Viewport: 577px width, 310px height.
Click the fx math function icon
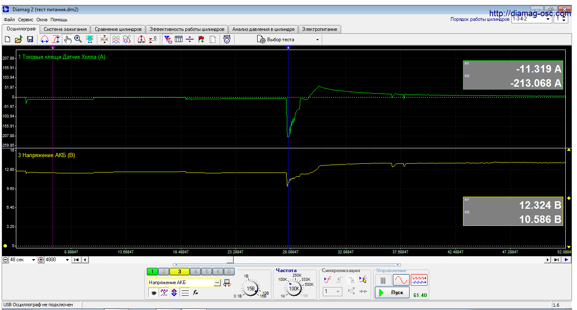click(x=195, y=293)
